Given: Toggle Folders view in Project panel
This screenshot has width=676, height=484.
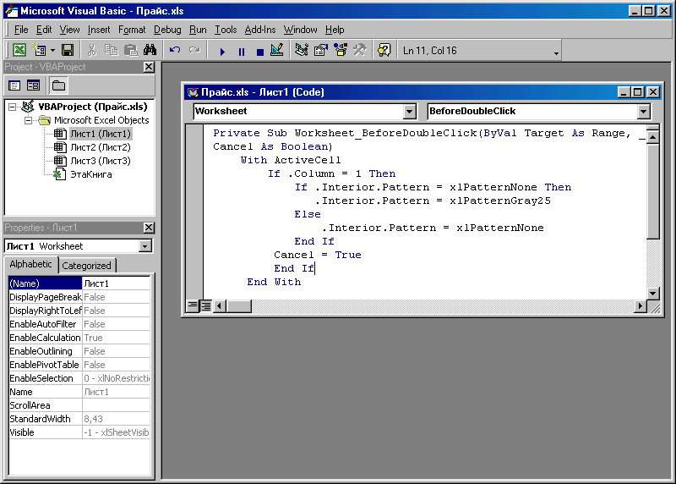Looking at the screenshot, I should (x=58, y=85).
